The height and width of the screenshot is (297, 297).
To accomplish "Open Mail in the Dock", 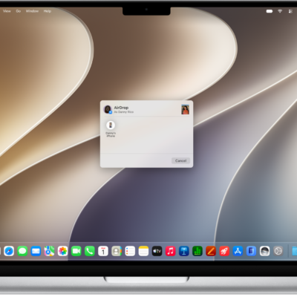I will (x=36, y=251).
